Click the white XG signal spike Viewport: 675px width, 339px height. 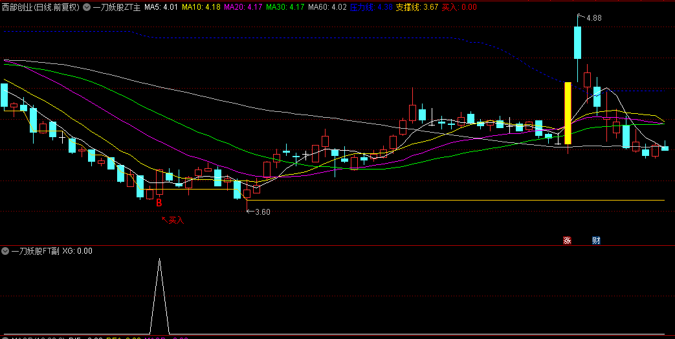click(160, 296)
